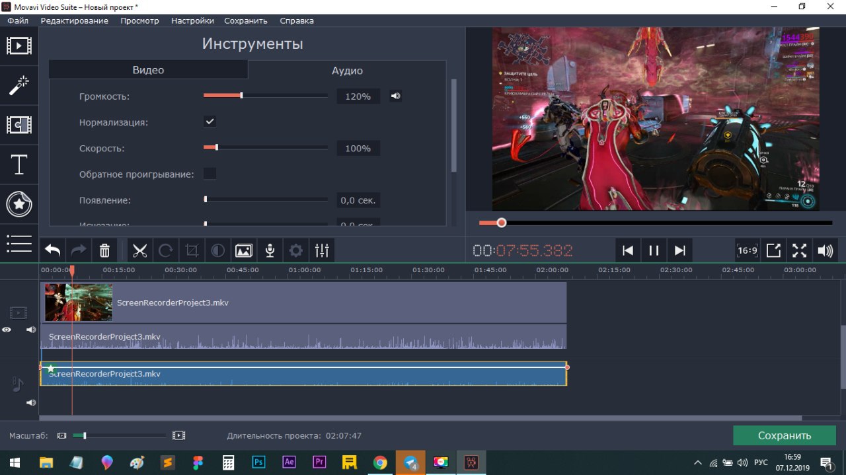Image resolution: width=846 pixels, height=475 pixels.
Task: Click the timeline ruler at 01:00:00
Action: pos(305,270)
